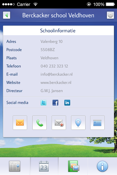The image size is (117, 175).
Task: Open the blue website card icon
Action: [x=98, y=122]
